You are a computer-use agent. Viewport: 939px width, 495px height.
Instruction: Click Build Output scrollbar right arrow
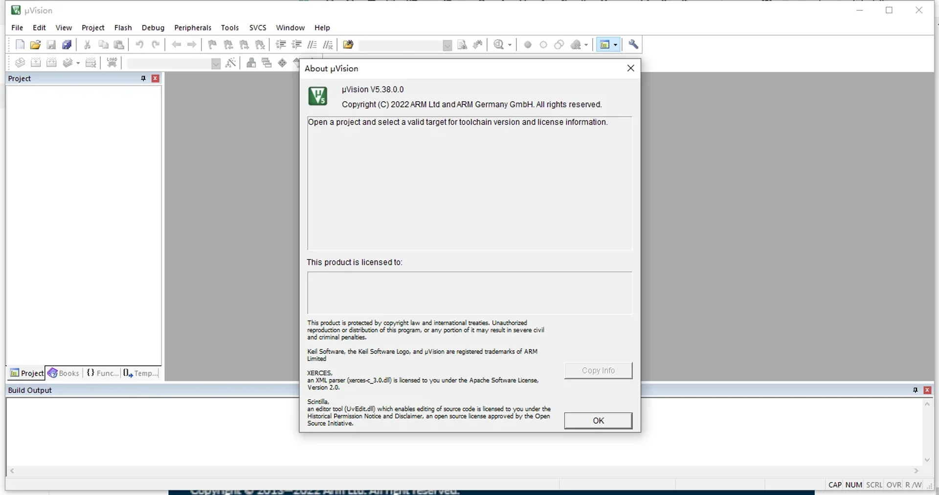coord(916,471)
